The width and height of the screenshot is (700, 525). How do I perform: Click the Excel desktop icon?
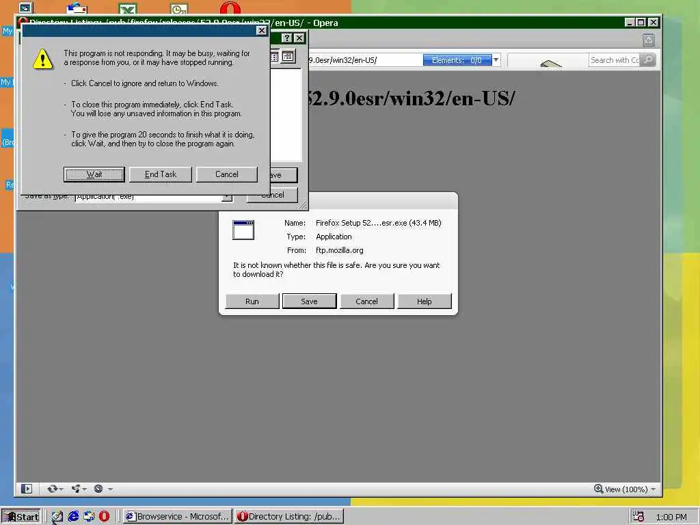[x=128, y=8]
